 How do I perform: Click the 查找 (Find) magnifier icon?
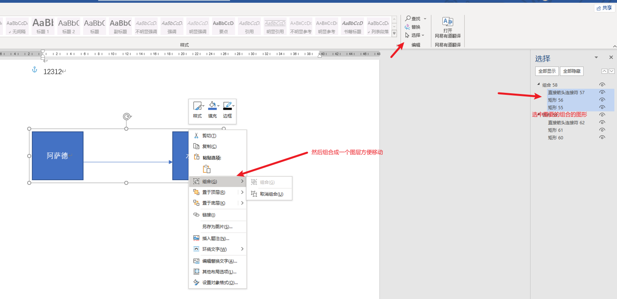(x=408, y=18)
